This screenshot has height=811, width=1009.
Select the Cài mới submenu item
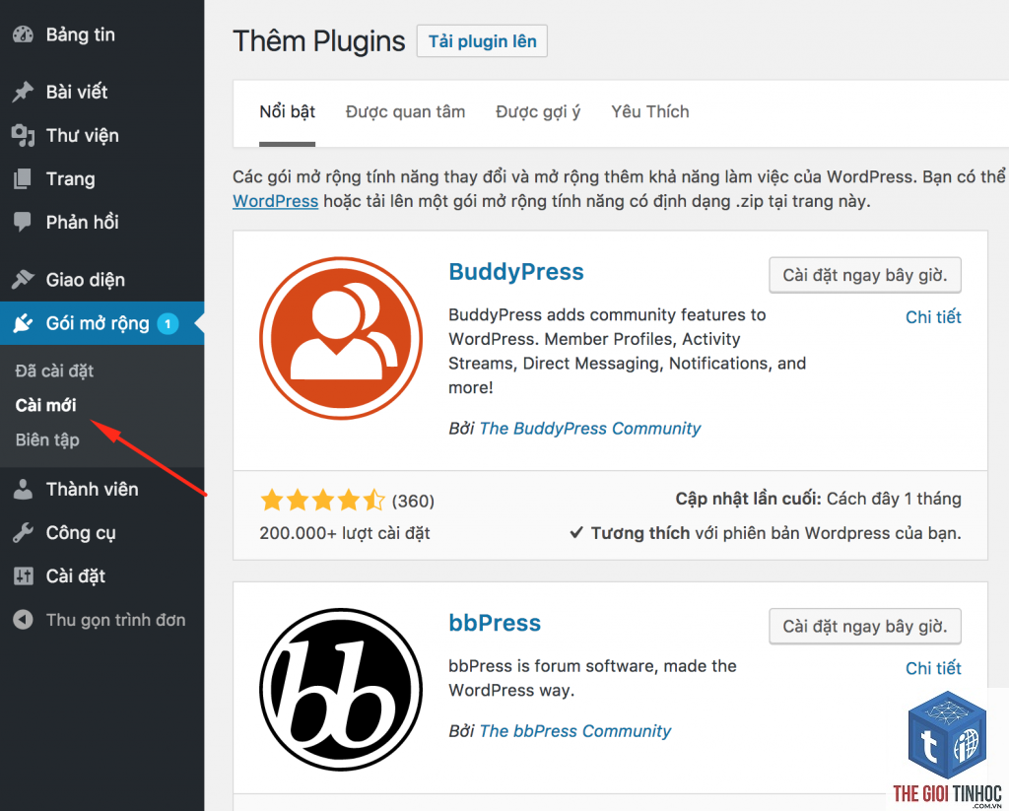[45, 406]
